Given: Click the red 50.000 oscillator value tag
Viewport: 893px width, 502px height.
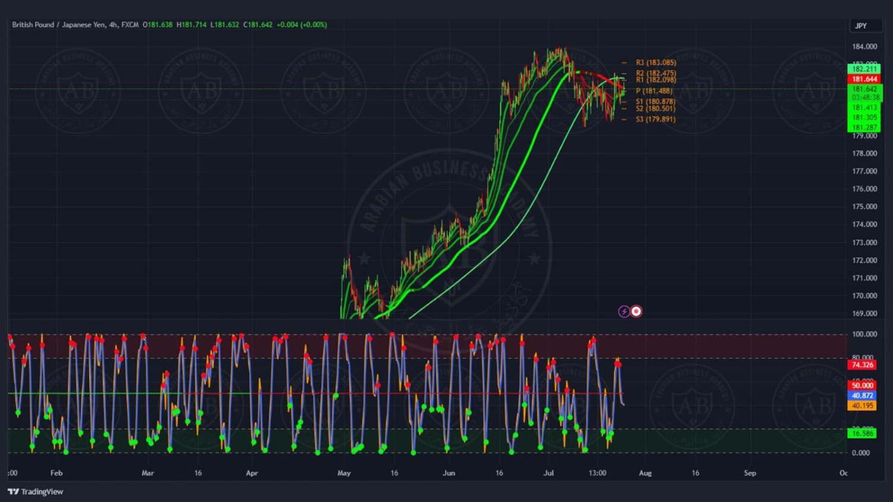Looking at the screenshot, I should pyautogui.click(x=863, y=385).
